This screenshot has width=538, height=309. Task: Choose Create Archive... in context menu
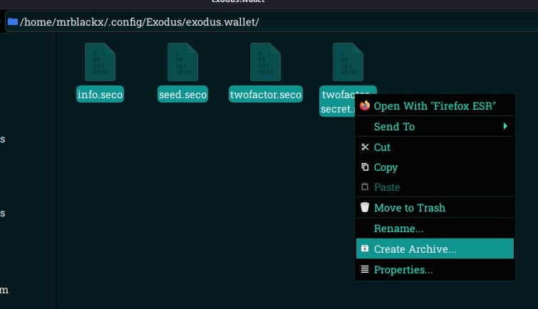[415, 249]
